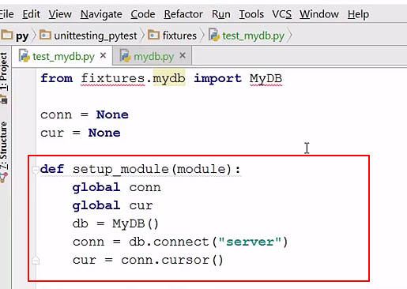Click 'fixtures' in the import line
Viewport: 407px width, 289px height.
tap(113, 78)
